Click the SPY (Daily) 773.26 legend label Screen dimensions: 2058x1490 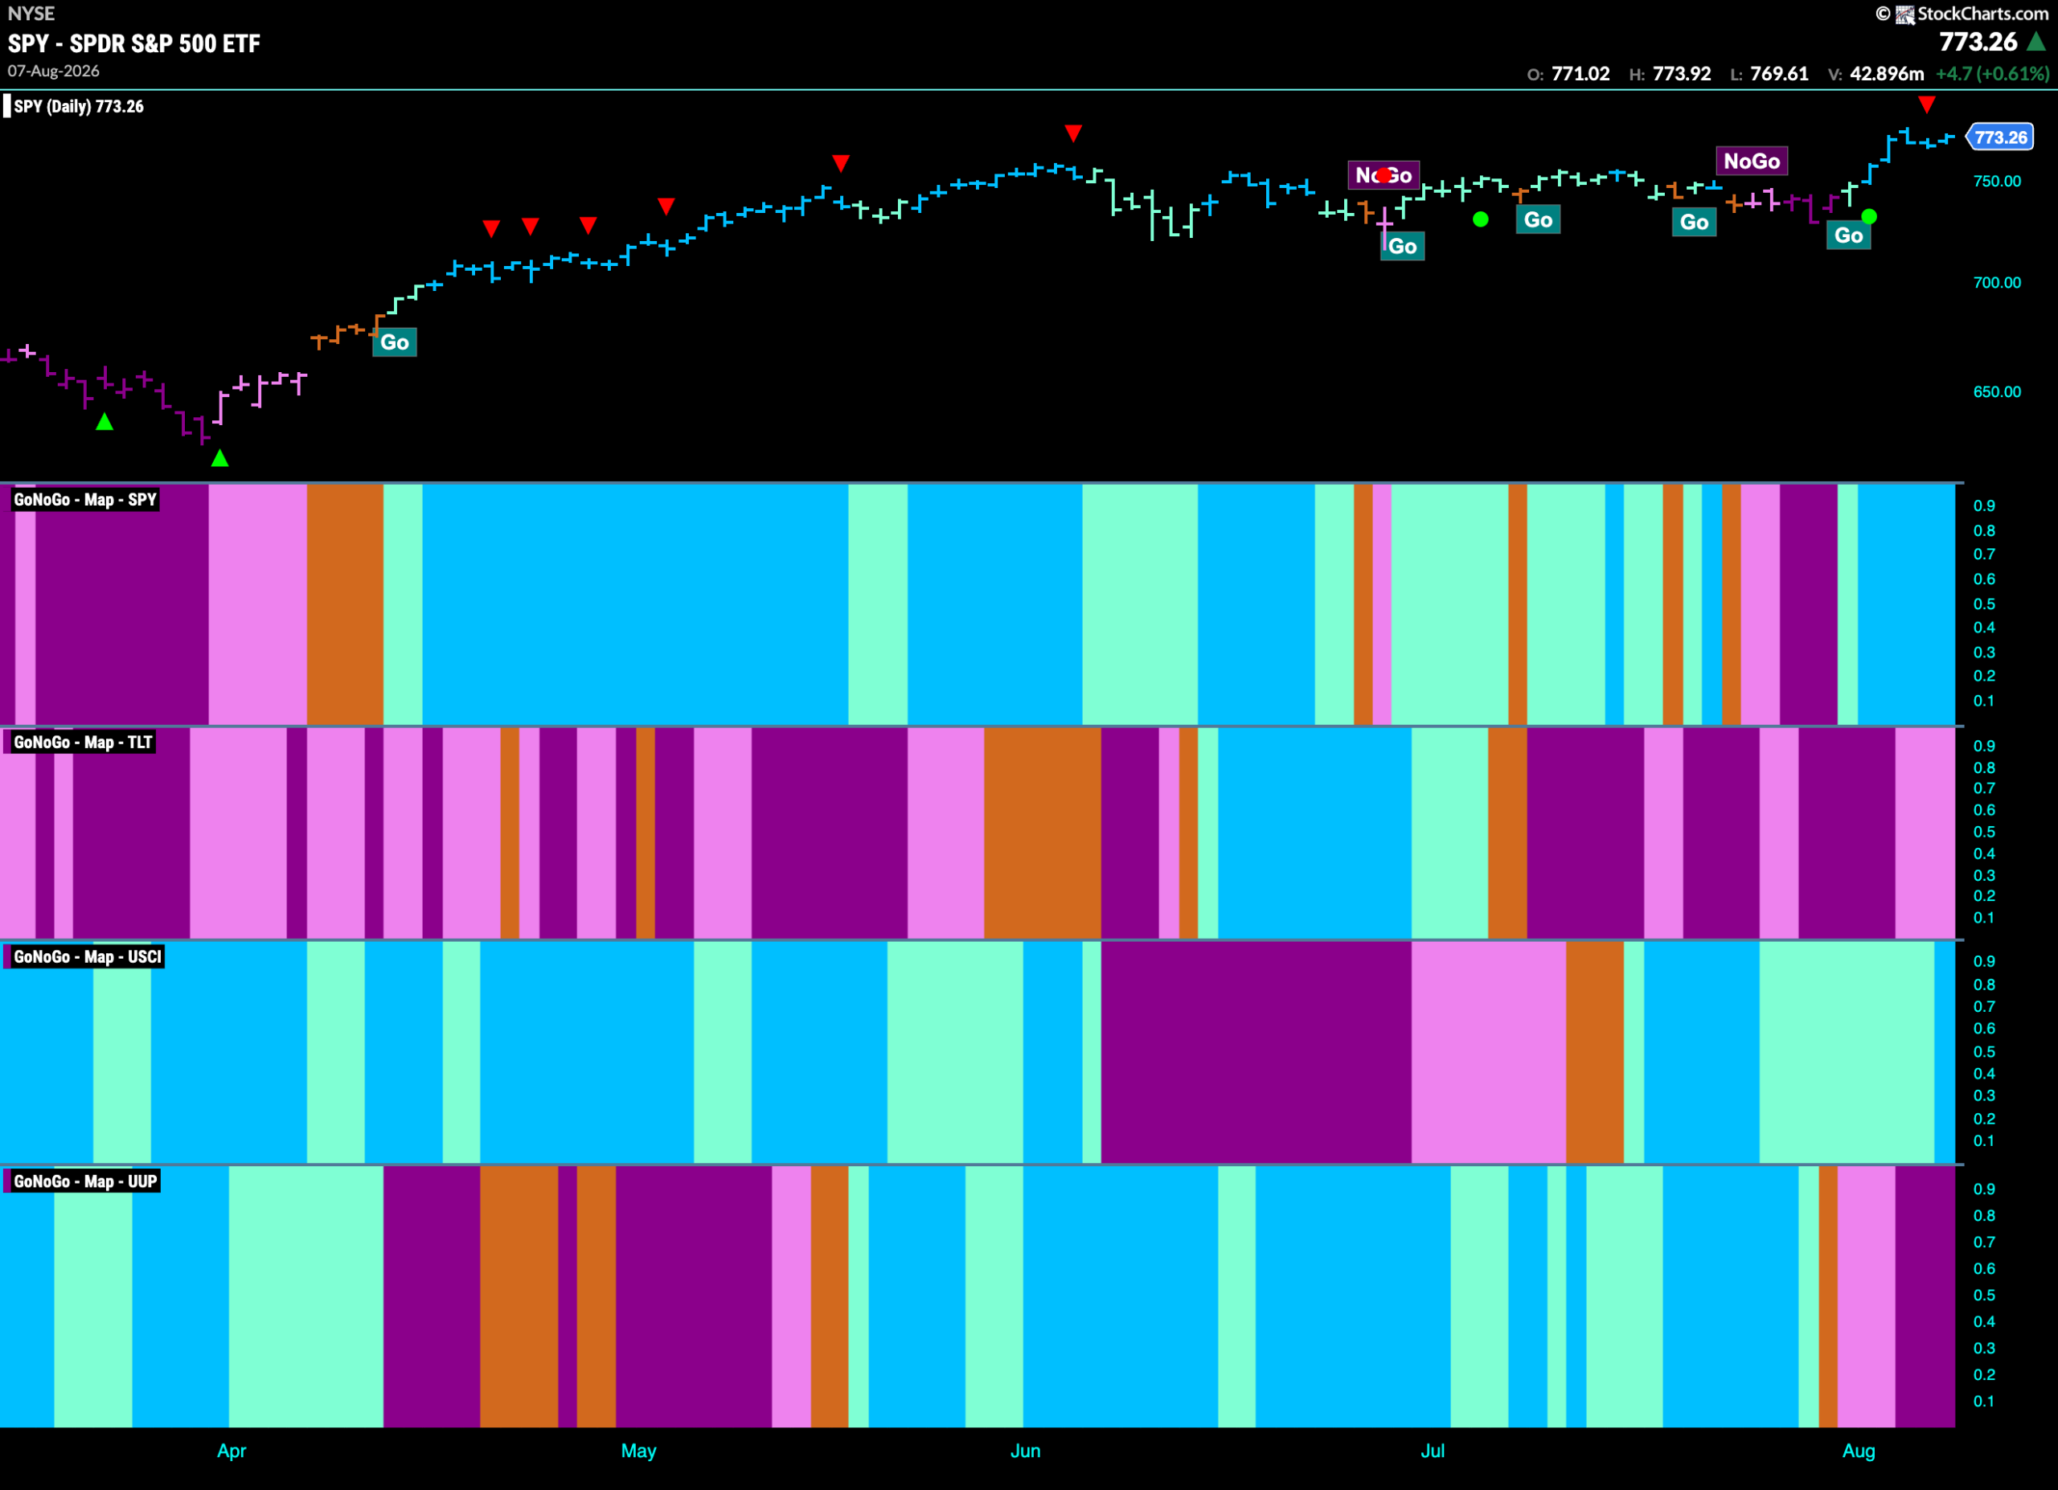coord(79,106)
